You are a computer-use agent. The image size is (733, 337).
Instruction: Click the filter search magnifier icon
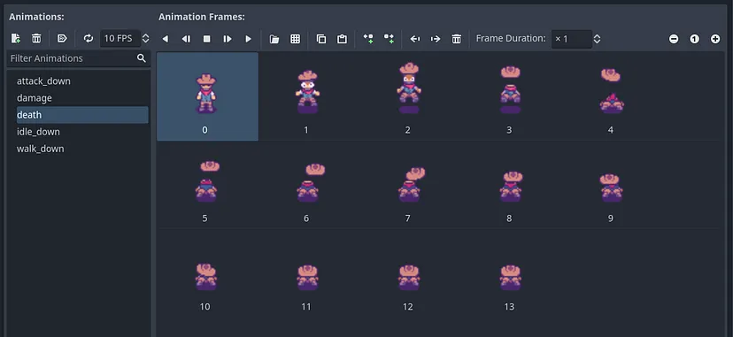click(142, 58)
